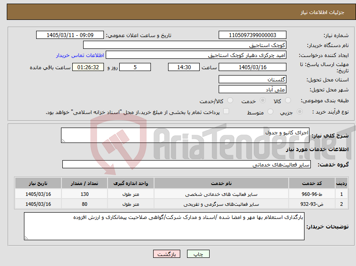356x266 pixels.
Task: Click the deadline date field 1405/03/16
Action: pyautogui.click(x=252, y=67)
